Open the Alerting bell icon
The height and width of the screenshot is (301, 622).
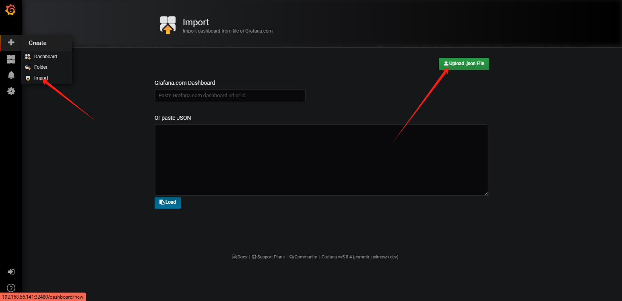tap(11, 75)
